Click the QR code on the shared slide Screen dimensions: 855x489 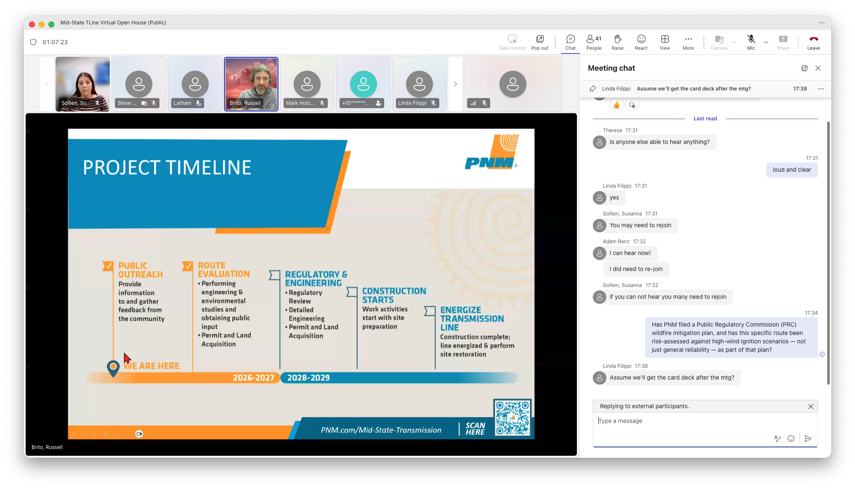point(512,417)
